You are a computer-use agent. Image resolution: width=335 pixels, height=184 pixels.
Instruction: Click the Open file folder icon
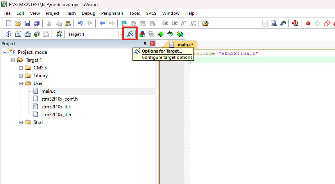pos(18,23)
